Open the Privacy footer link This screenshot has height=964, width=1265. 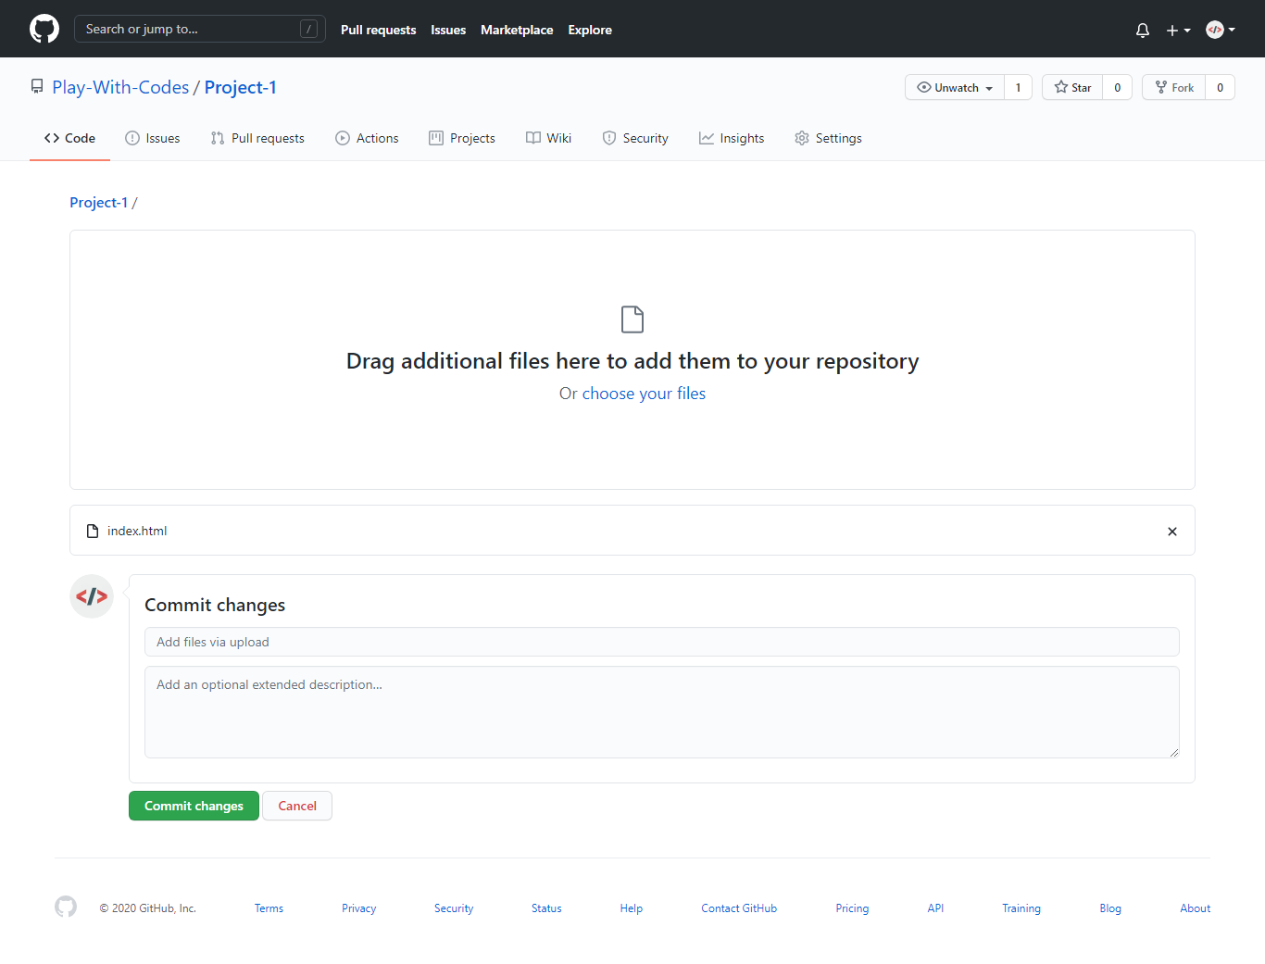(358, 908)
